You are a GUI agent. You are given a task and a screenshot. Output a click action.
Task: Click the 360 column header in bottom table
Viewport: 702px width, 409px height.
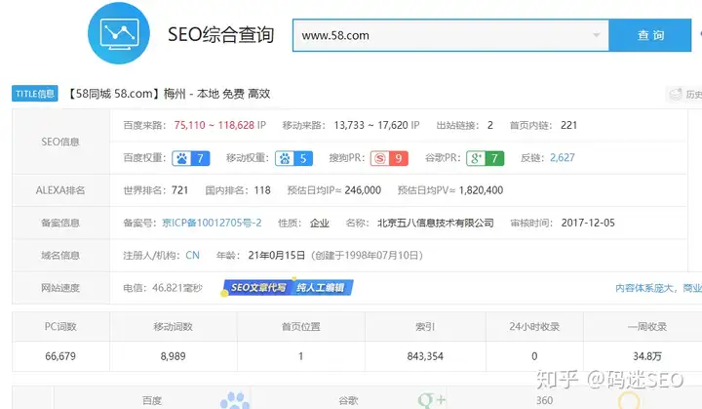coord(544,400)
